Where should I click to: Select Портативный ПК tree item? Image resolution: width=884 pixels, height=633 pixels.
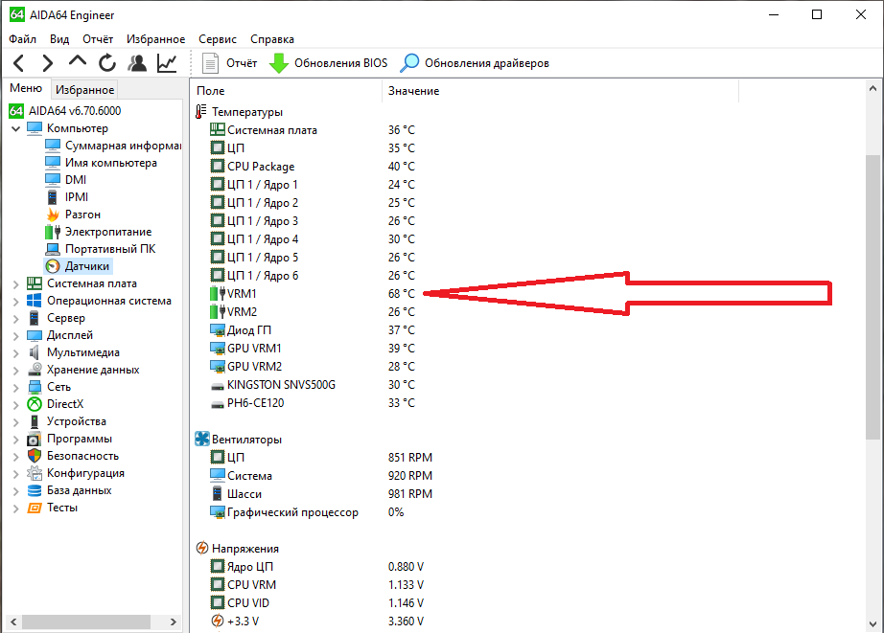(x=110, y=249)
